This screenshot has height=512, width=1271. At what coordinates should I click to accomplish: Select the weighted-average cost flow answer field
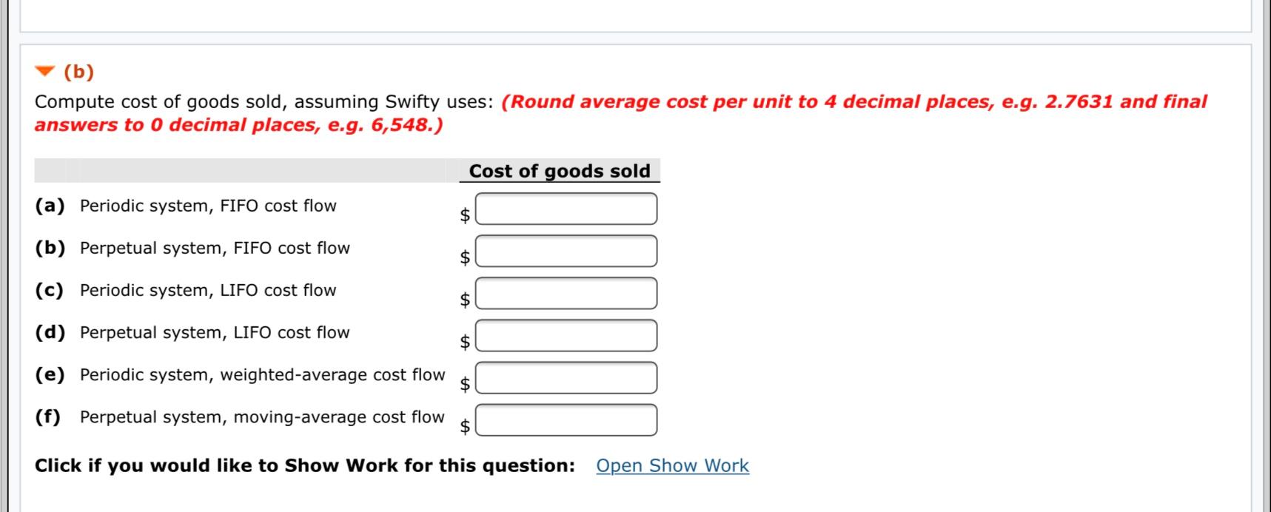(x=566, y=377)
